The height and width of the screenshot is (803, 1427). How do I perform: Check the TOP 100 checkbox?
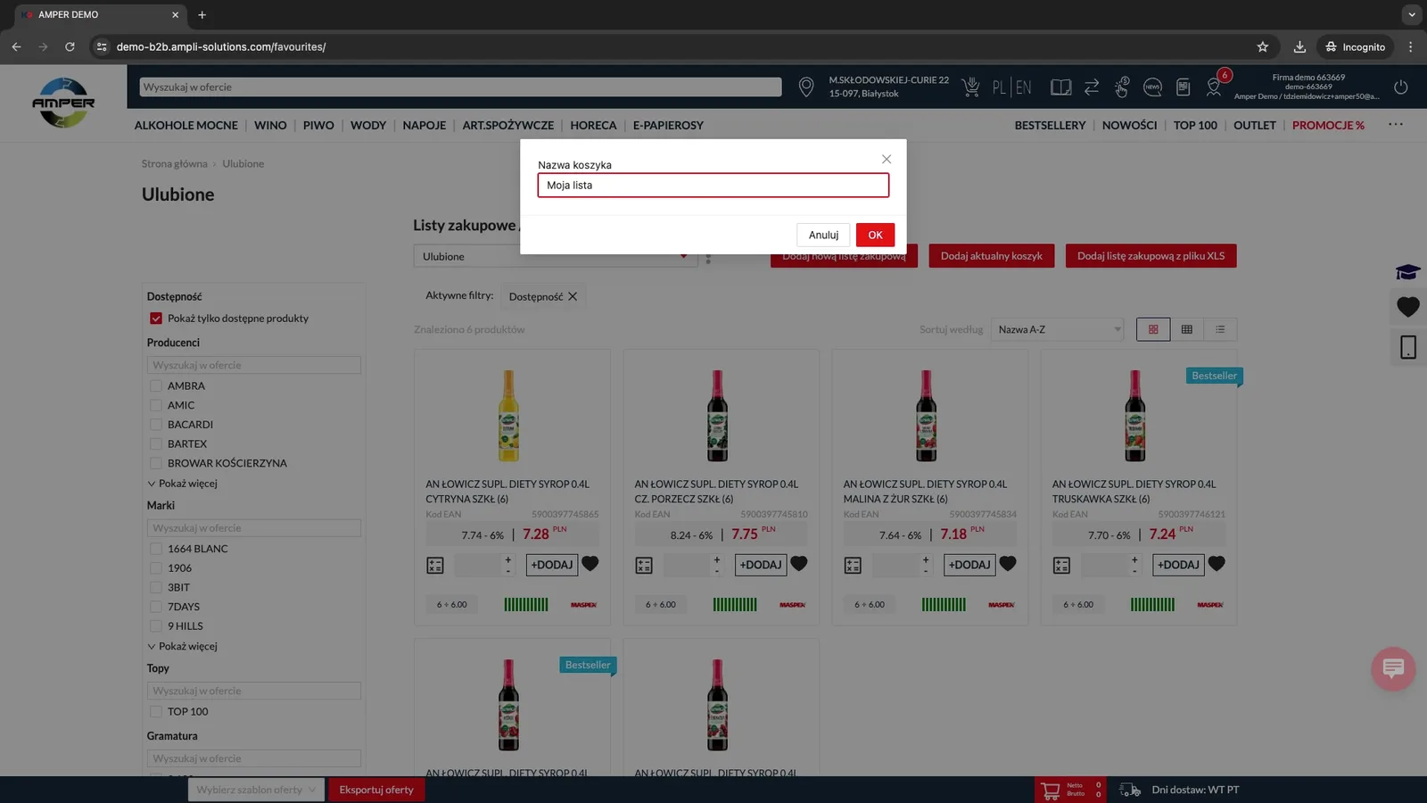click(x=156, y=712)
